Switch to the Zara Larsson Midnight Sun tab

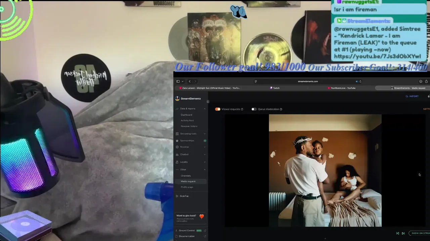[x=210, y=88]
